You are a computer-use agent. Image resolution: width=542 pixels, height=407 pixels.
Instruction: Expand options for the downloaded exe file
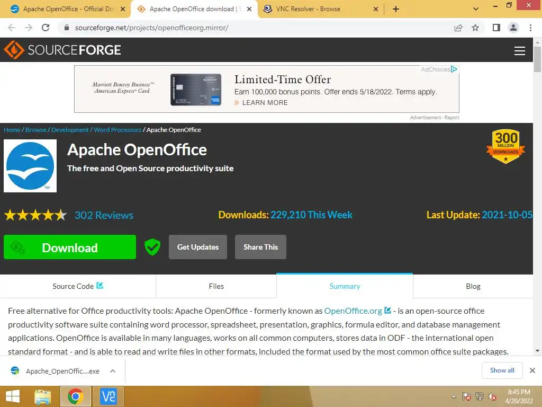click(113, 371)
